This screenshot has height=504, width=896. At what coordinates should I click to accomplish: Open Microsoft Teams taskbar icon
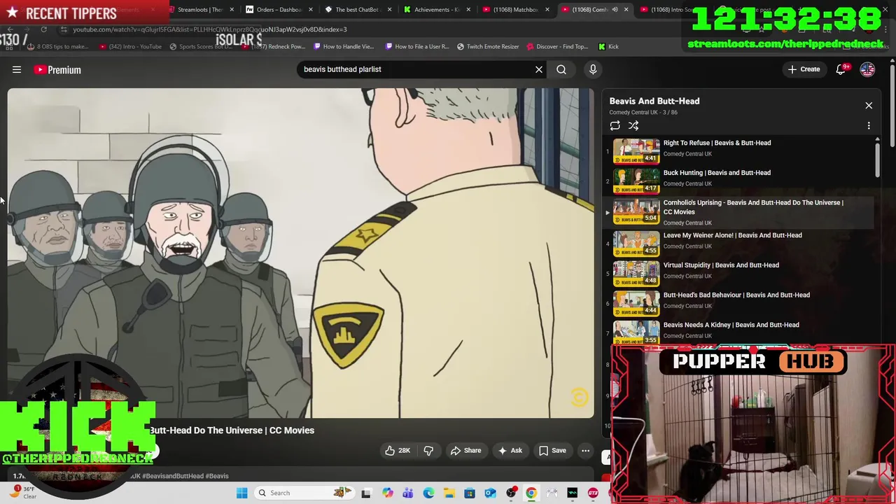pos(408,493)
